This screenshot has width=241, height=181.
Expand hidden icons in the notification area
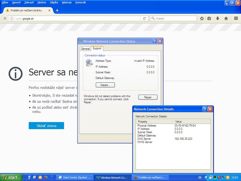206,177
